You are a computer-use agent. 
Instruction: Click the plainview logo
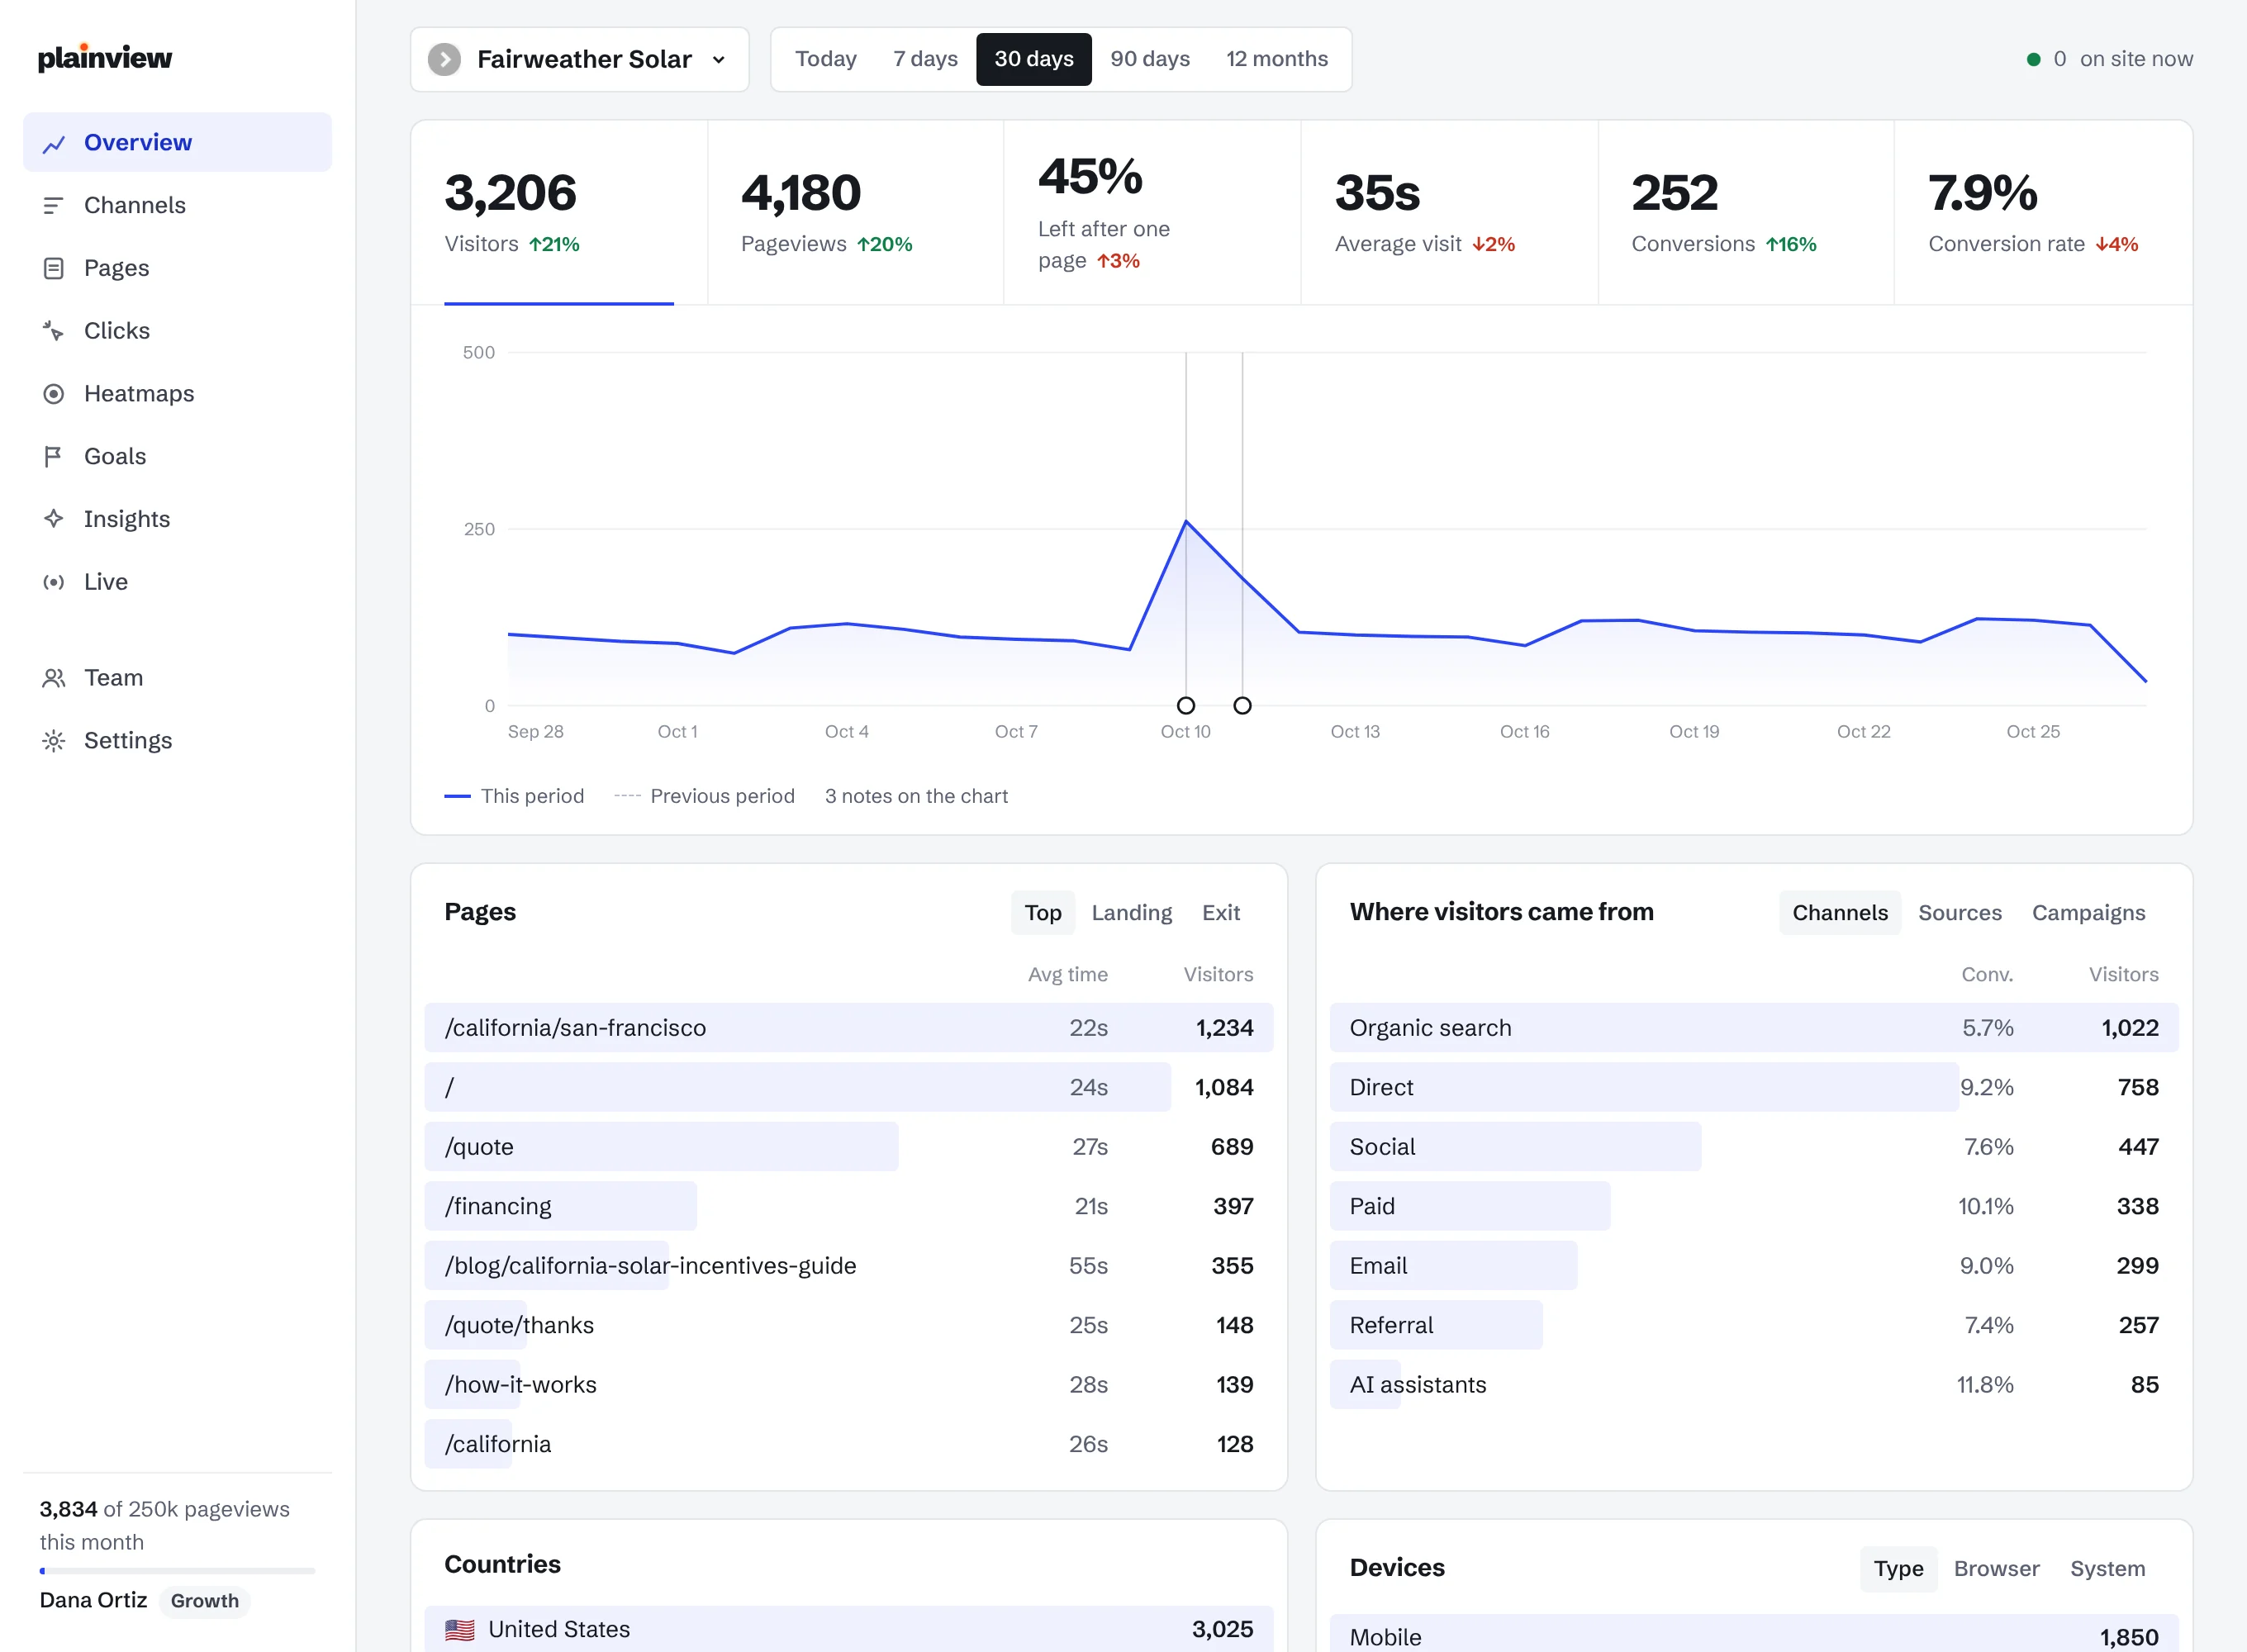pyautogui.click(x=105, y=58)
